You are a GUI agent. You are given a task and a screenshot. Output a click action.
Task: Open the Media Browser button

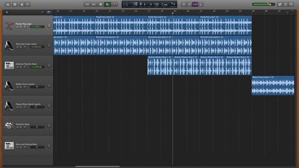tap(292, 4)
